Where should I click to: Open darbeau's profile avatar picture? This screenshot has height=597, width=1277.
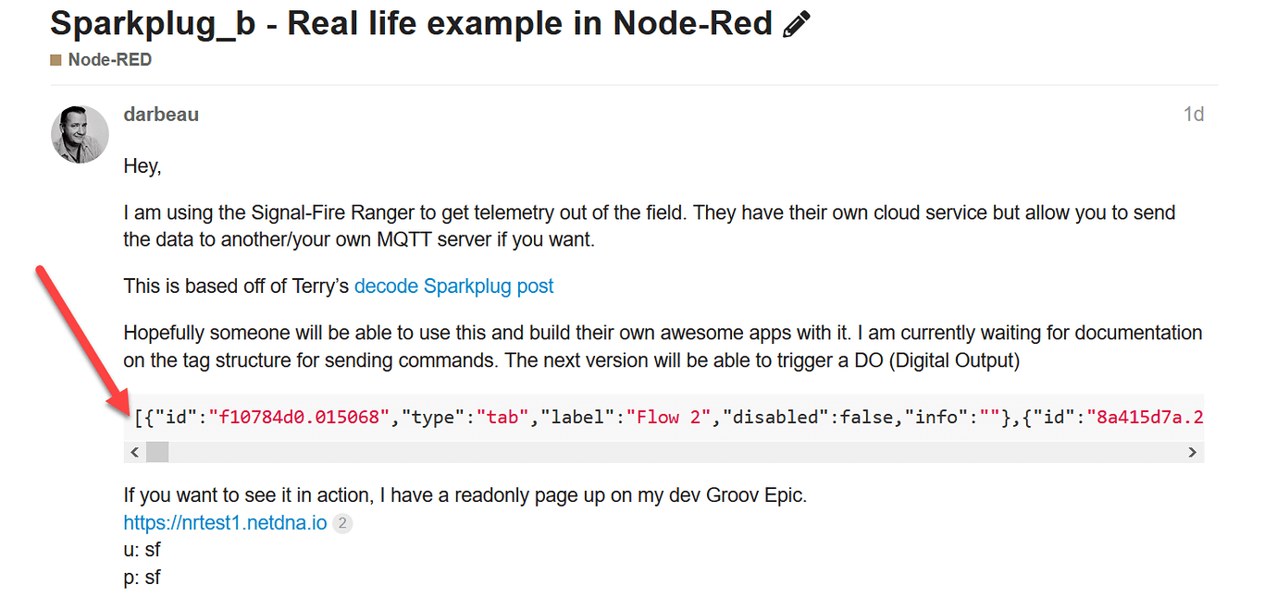click(79, 134)
